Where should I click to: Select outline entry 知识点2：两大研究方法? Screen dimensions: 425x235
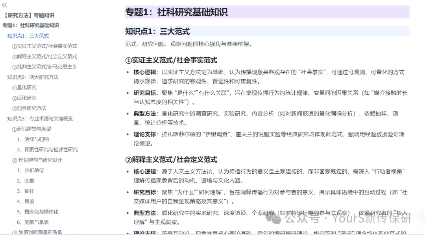click(x=33, y=77)
